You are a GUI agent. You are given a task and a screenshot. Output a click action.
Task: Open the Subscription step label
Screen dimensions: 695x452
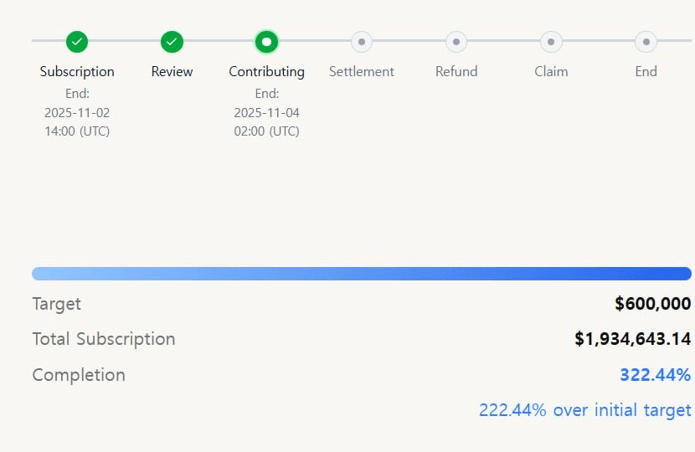click(x=77, y=71)
